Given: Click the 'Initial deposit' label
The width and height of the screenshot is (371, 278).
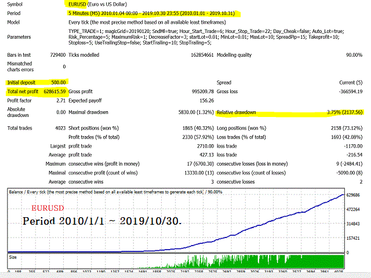Looking at the screenshot, I should (21, 82).
